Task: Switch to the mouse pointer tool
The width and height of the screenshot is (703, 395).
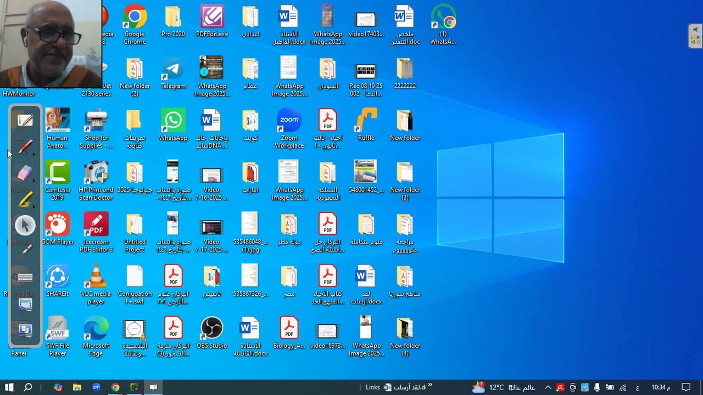Action: click(x=25, y=225)
